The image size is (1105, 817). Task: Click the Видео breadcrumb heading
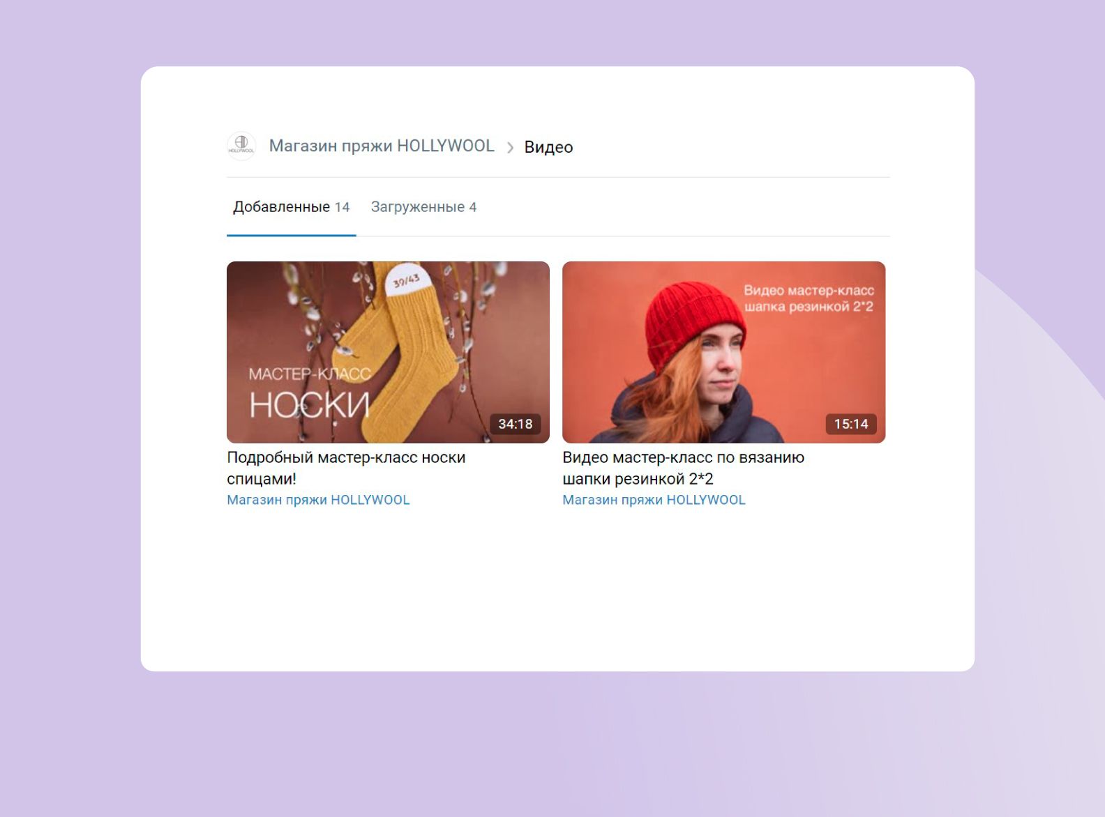[548, 147]
